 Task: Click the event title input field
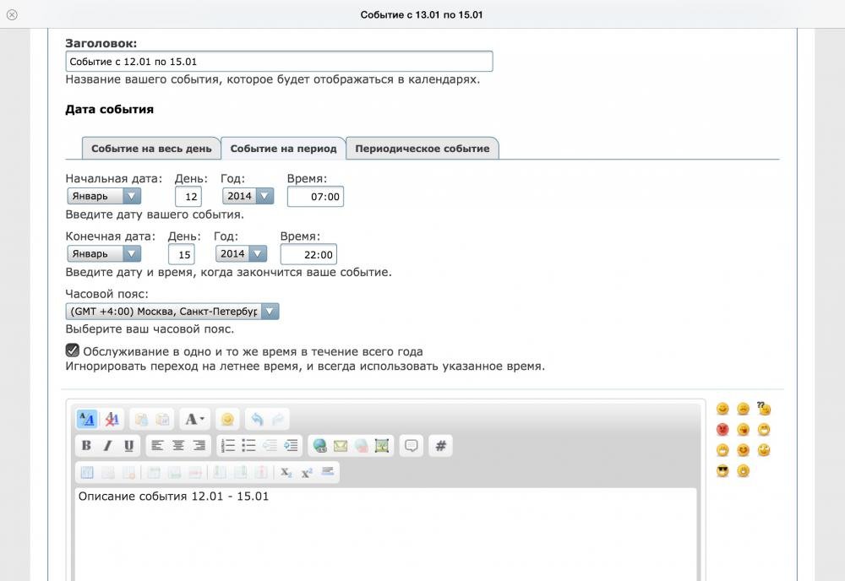pyautogui.click(x=279, y=62)
